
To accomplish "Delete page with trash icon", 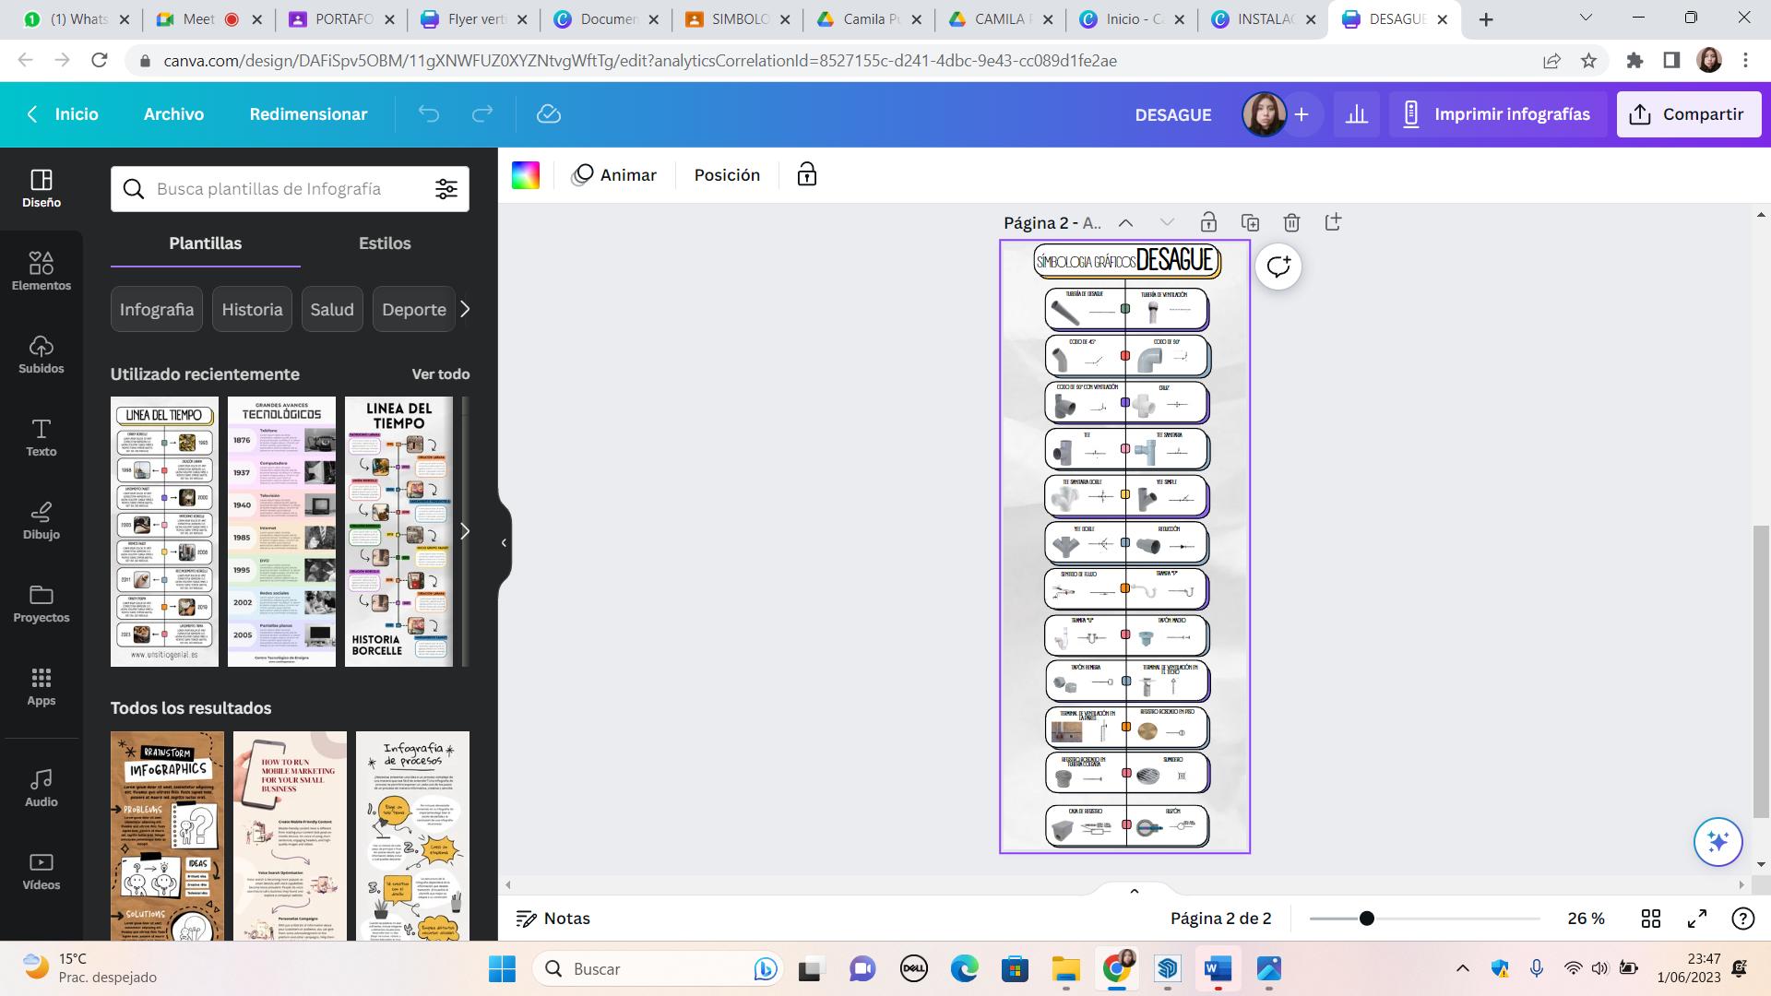I will 1291,222.
